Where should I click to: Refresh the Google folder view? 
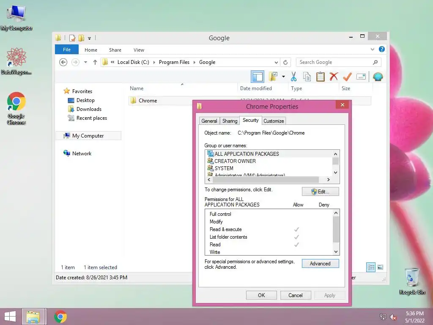pos(285,63)
